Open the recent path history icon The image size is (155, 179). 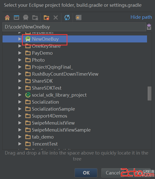click(149, 27)
